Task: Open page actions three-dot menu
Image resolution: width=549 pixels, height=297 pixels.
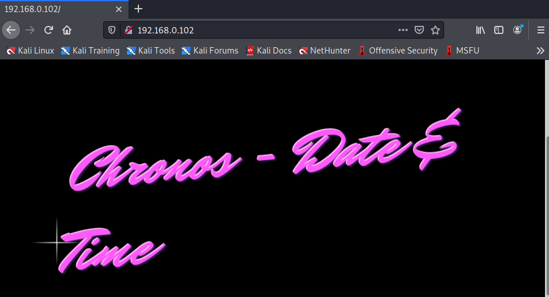Action: point(403,30)
